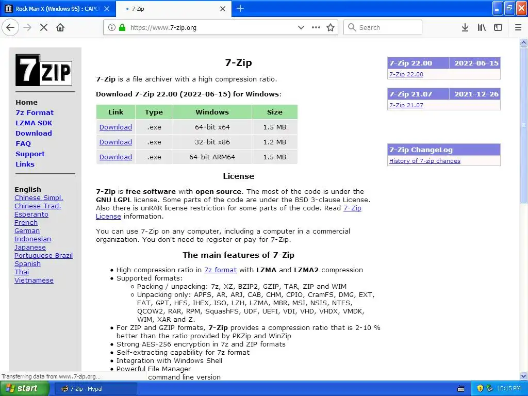Download the 64-bit ARM64 installer
The width and height of the screenshot is (528, 396).
[115, 157]
